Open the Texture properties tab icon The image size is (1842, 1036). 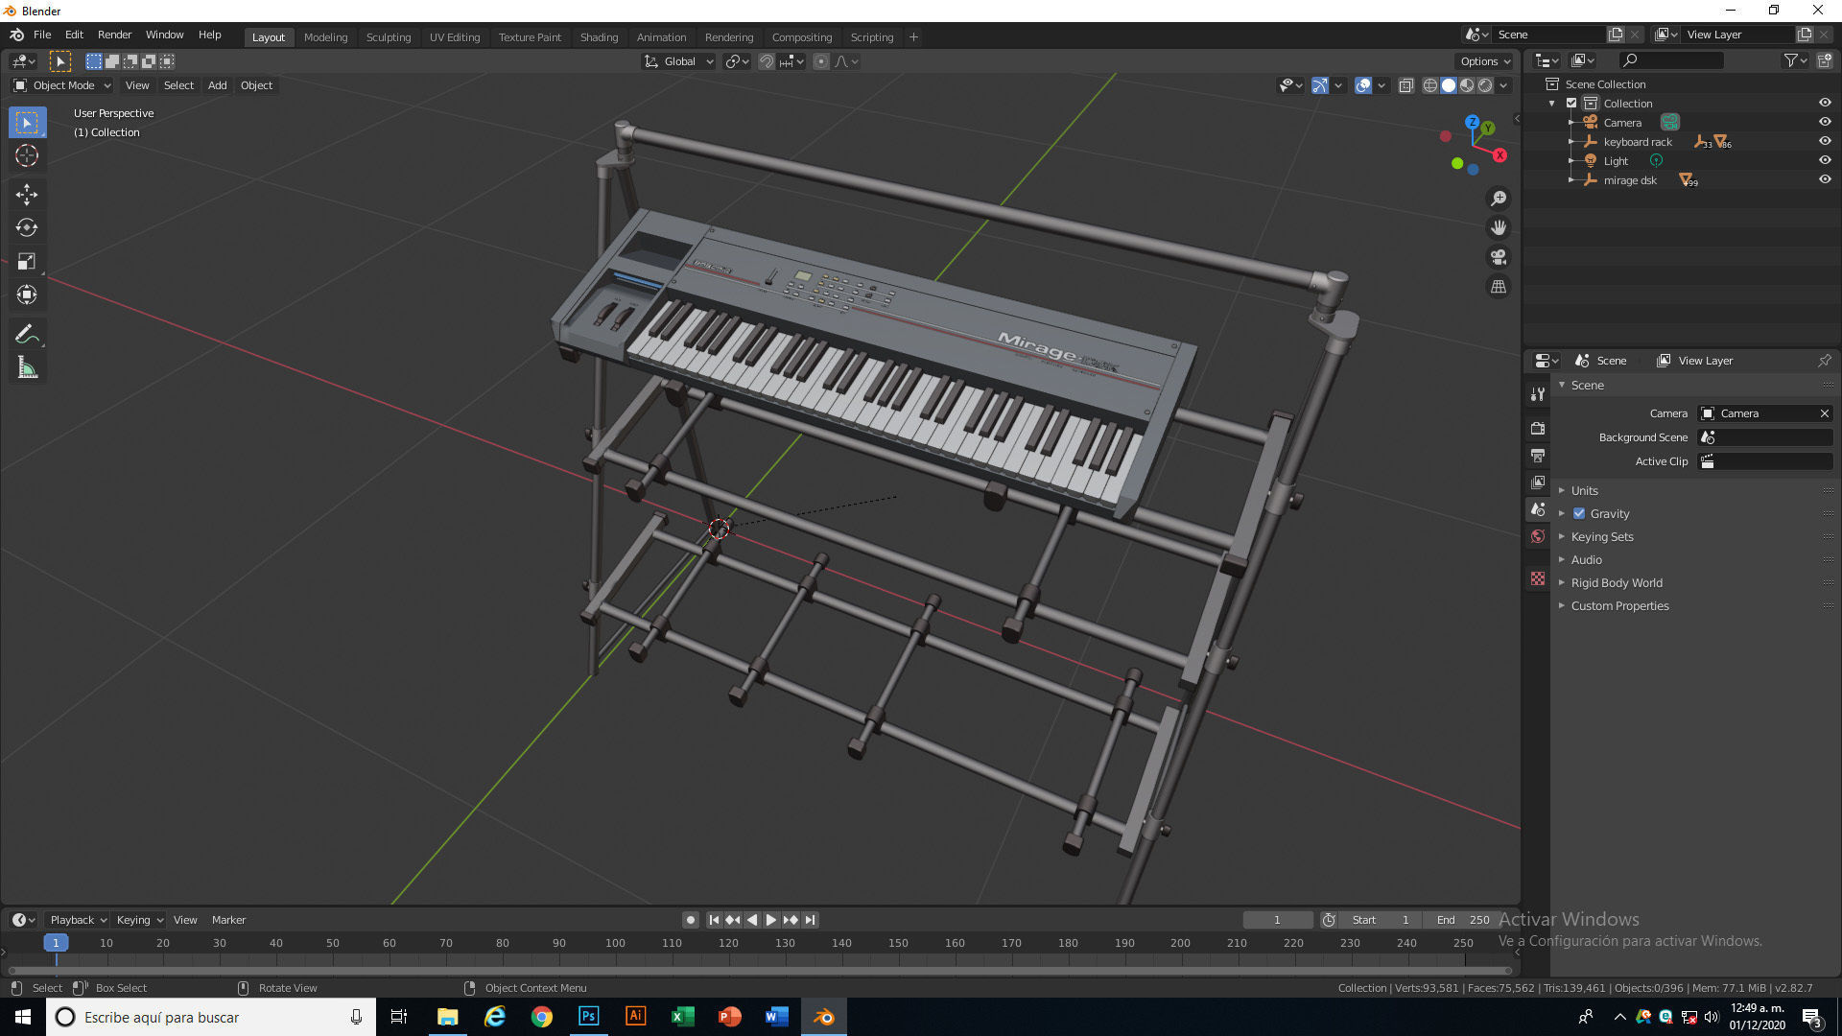(x=1538, y=578)
